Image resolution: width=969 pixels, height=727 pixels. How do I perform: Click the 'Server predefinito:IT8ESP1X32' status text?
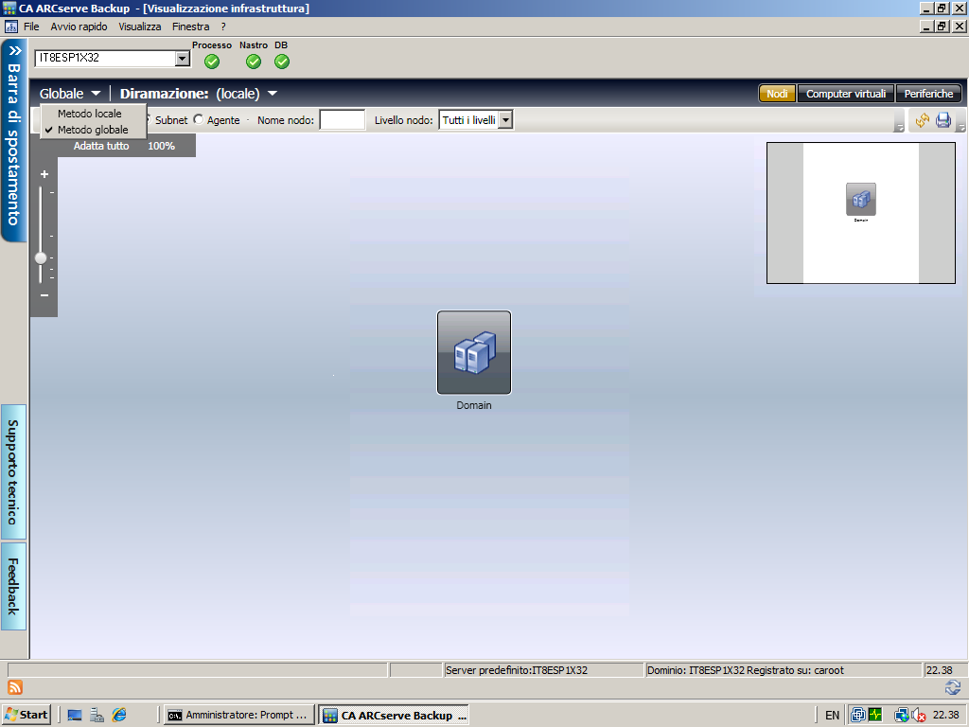tap(517, 670)
